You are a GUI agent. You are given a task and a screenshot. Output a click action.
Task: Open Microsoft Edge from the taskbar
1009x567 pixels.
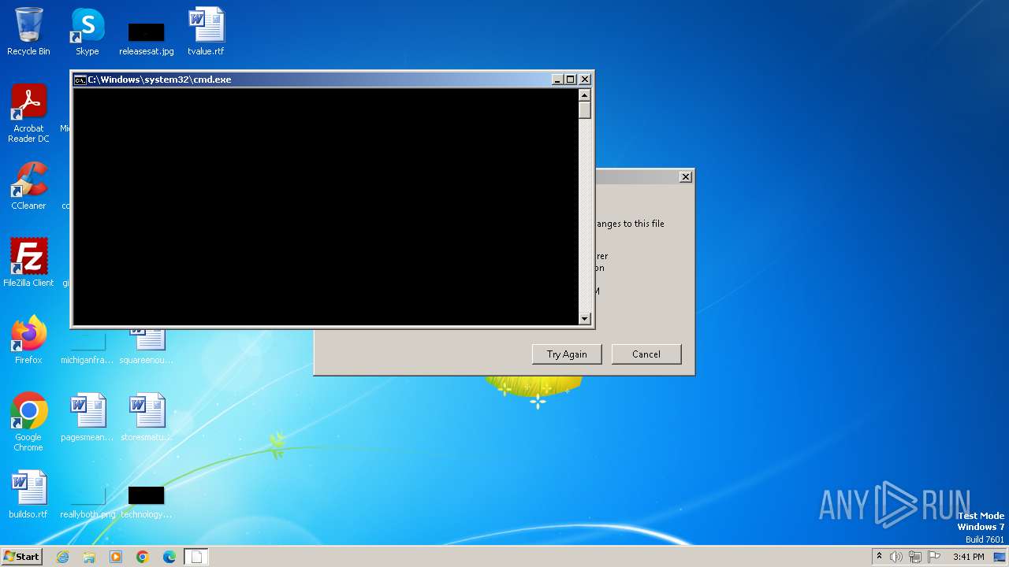pyautogui.click(x=169, y=557)
